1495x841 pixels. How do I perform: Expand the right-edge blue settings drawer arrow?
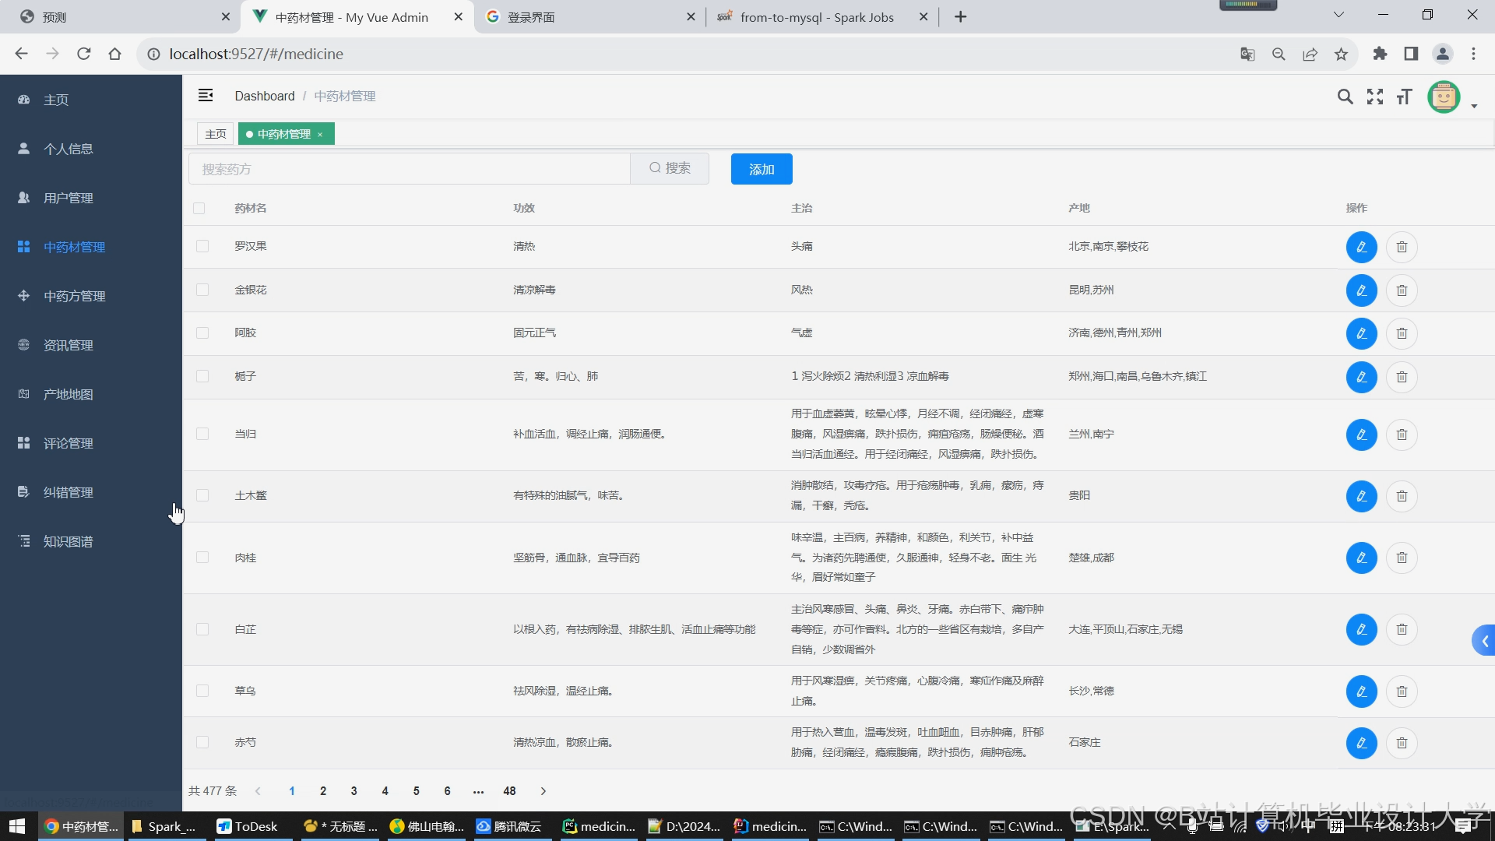coord(1484,641)
